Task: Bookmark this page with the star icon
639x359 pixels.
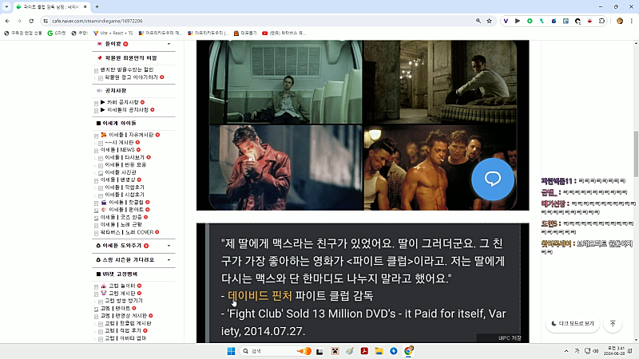Action: 490,21
